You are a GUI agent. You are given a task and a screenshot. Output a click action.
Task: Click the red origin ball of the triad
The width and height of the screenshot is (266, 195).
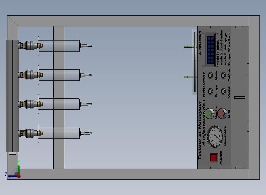click(x=19, y=176)
